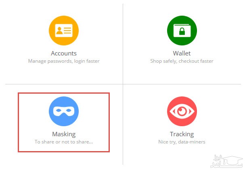
Task: Click the white ID card glyph in Accounts
Action: (x=64, y=31)
